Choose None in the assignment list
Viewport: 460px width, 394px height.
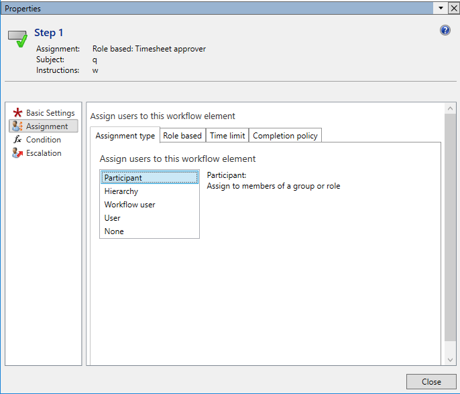tap(114, 231)
